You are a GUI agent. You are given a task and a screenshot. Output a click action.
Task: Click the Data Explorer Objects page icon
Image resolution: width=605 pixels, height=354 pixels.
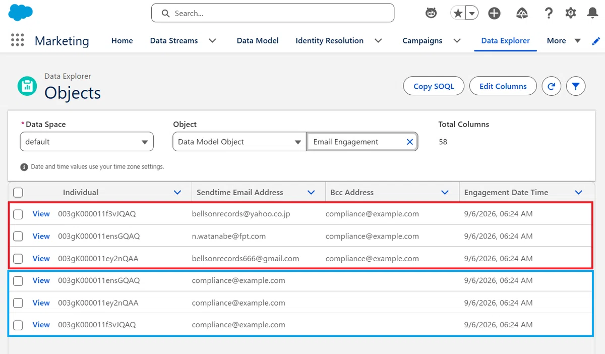[27, 86]
